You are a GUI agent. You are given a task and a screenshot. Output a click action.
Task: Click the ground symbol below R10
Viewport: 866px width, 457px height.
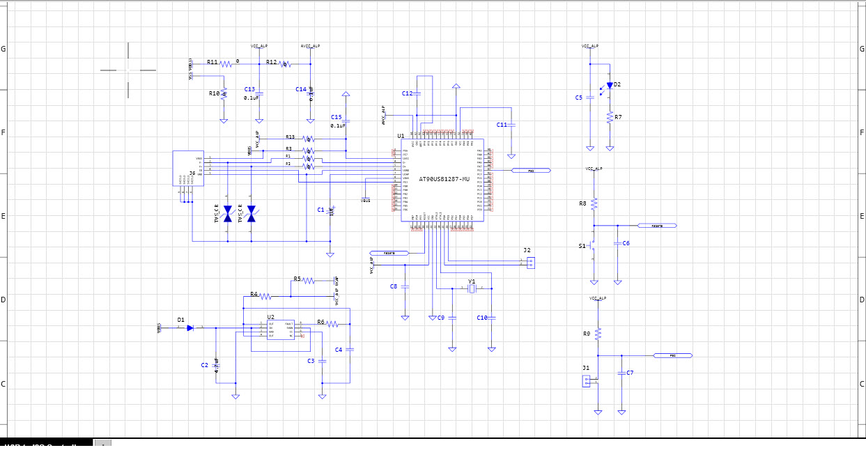[224, 121]
